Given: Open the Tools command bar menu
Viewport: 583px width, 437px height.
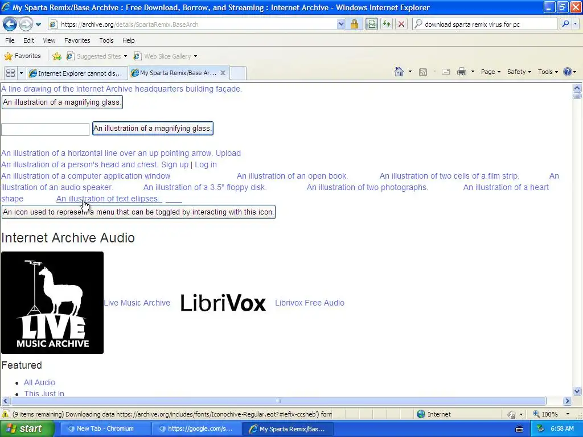Looking at the screenshot, I should tap(548, 72).
